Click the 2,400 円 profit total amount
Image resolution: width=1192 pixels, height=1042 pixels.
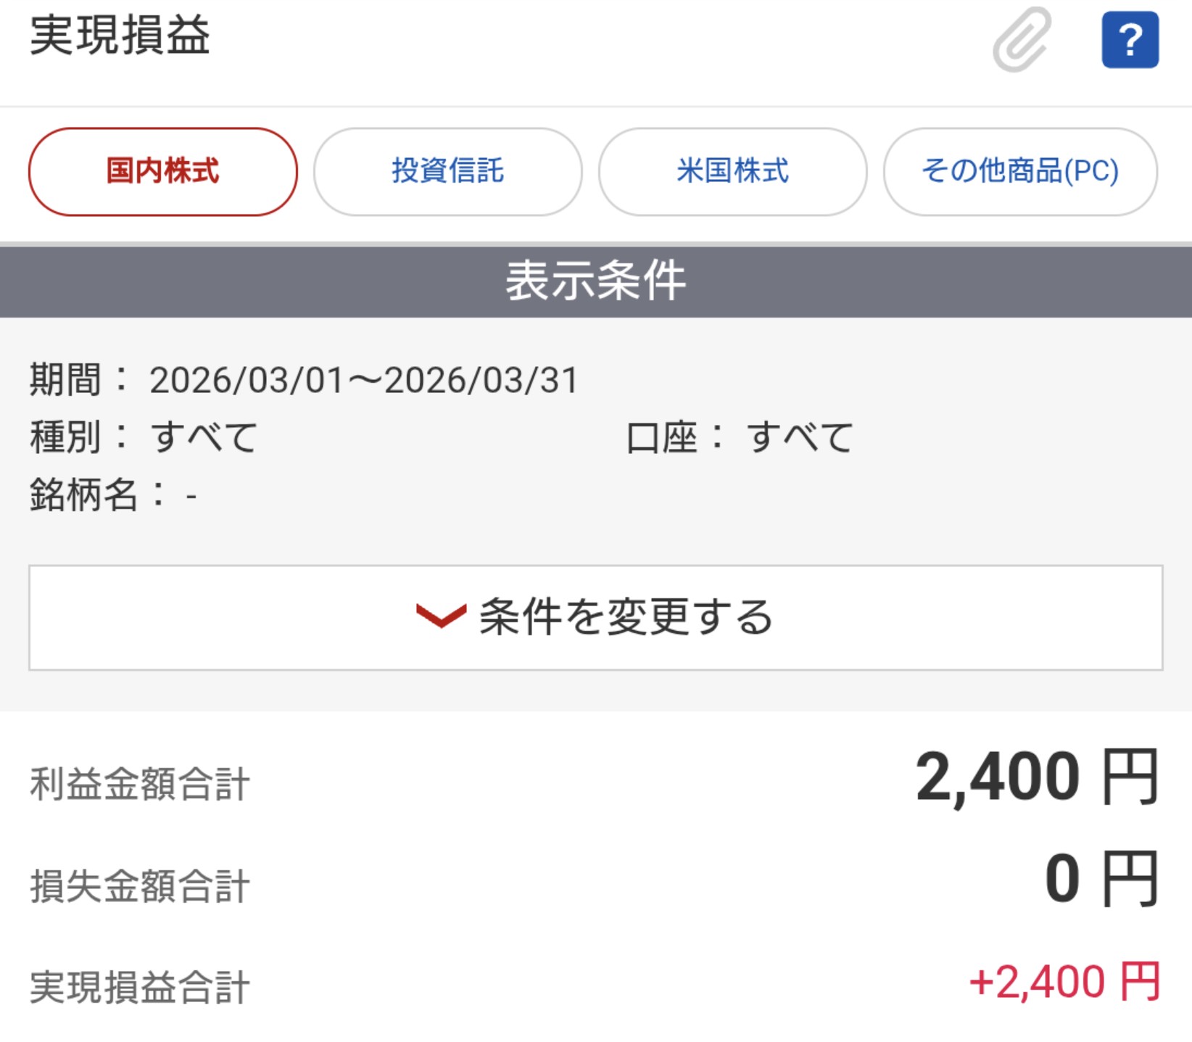pos(1036,778)
